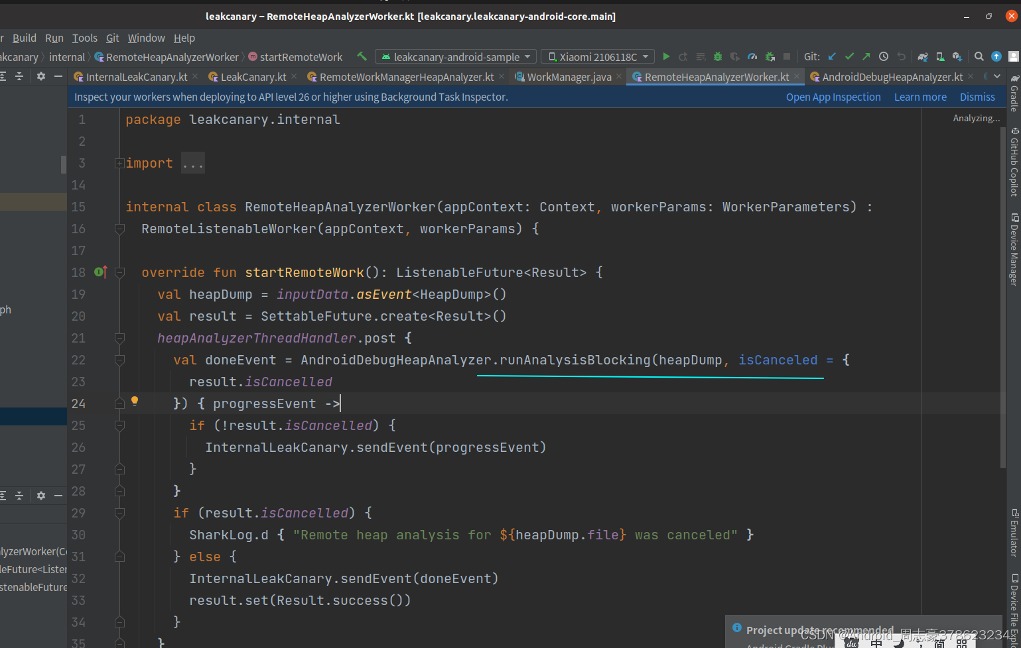Open the Tools menu

(85, 38)
